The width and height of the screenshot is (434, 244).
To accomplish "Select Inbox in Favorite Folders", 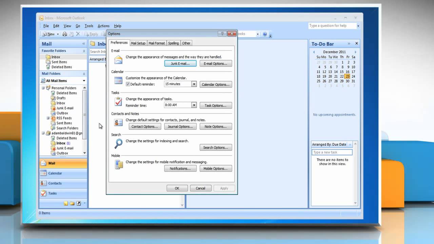I will coord(56,57).
